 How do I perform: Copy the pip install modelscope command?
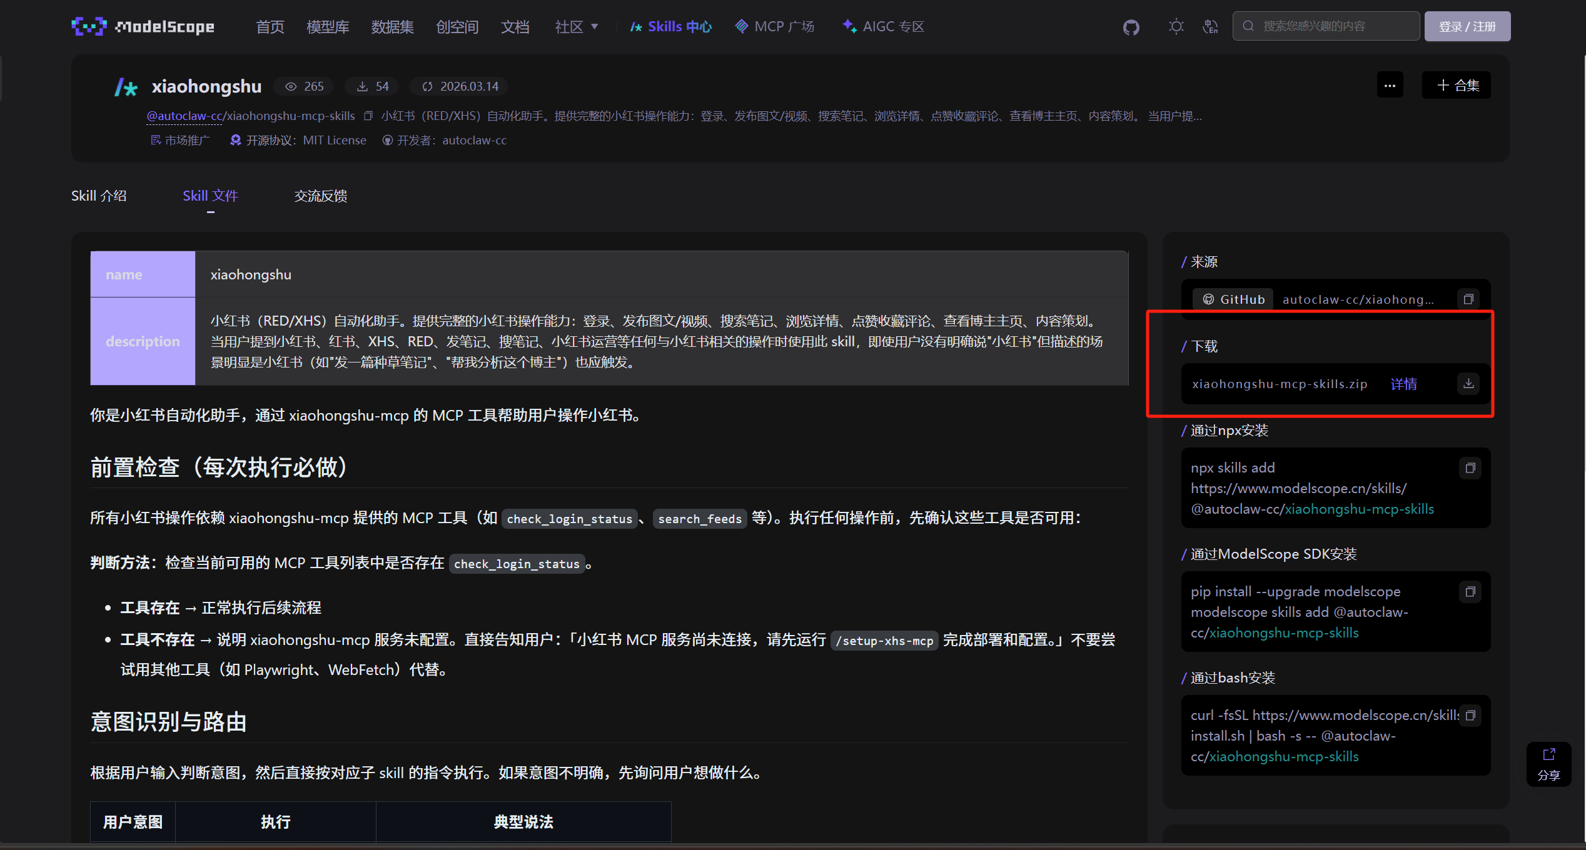(x=1470, y=591)
